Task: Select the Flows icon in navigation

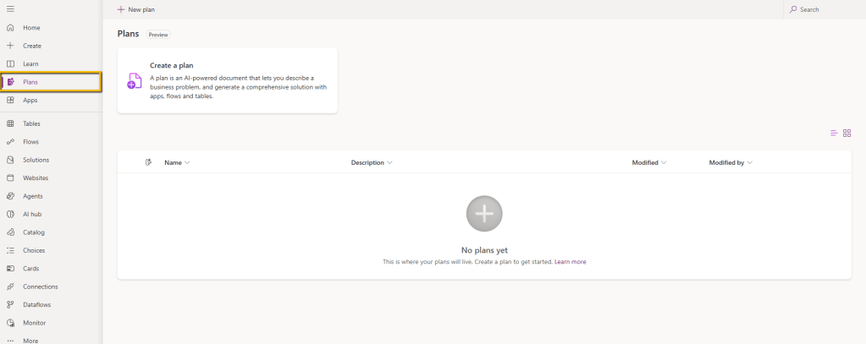Action: point(10,142)
